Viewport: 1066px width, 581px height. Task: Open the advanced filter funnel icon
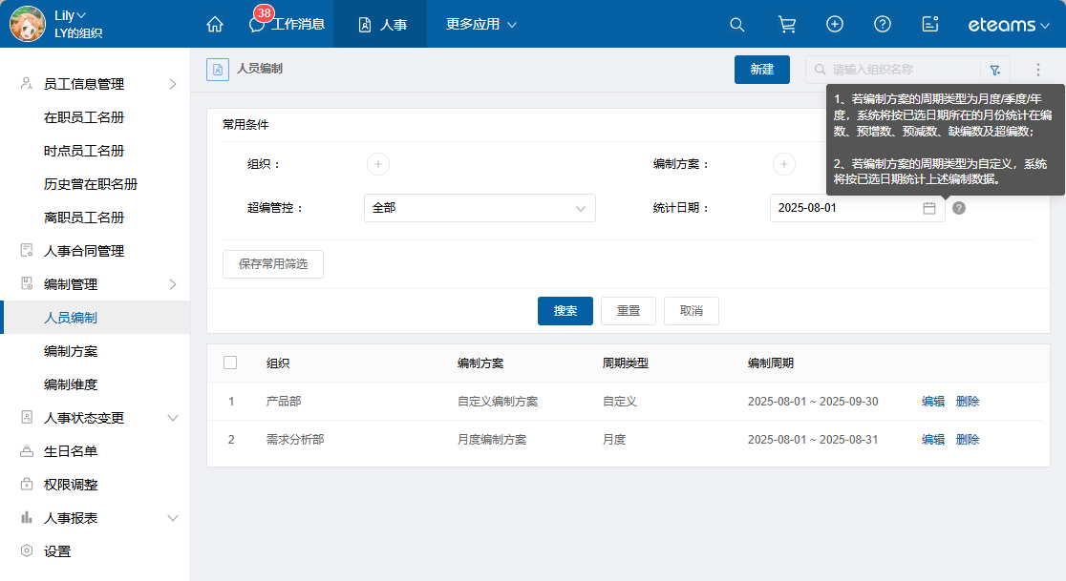[x=995, y=70]
